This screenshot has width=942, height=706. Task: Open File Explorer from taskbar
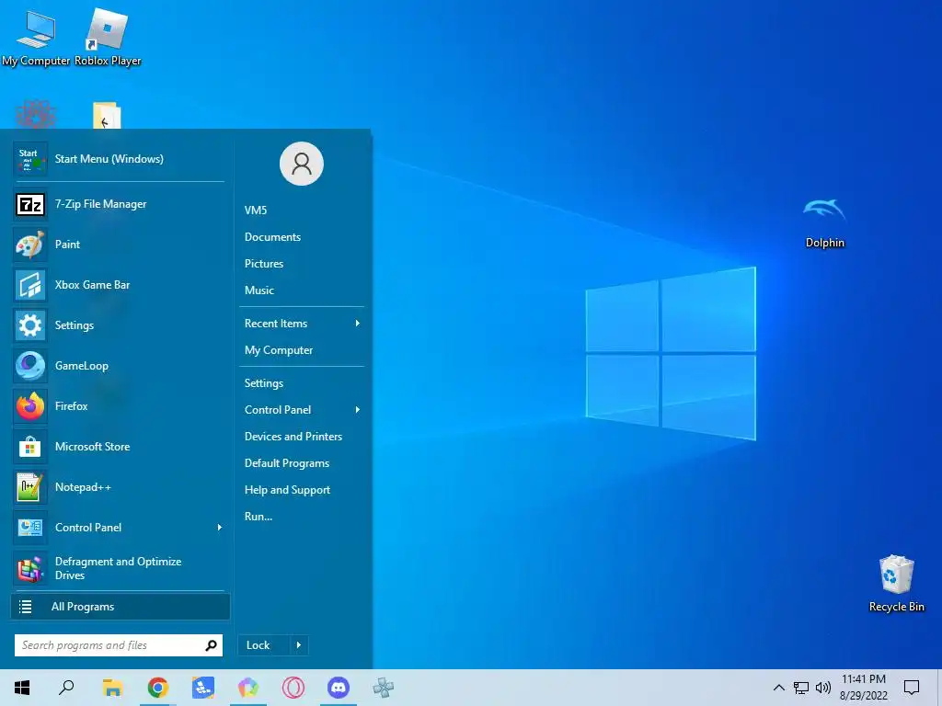(112, 688)
